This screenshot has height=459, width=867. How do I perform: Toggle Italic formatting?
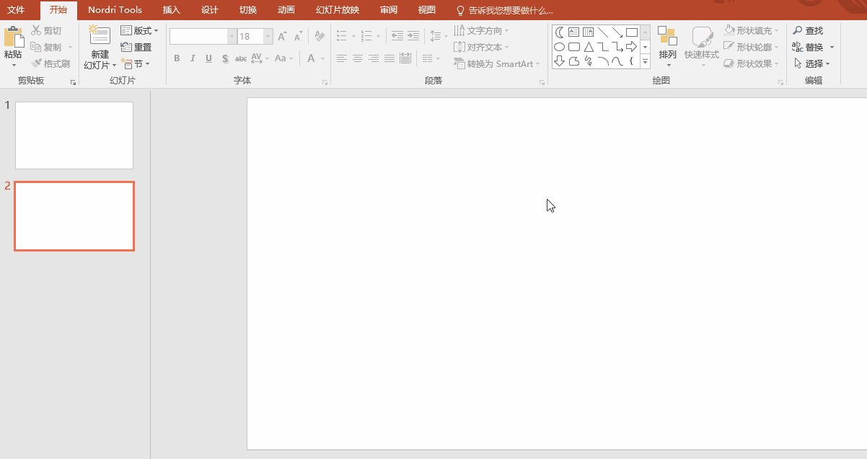point(193,58)
